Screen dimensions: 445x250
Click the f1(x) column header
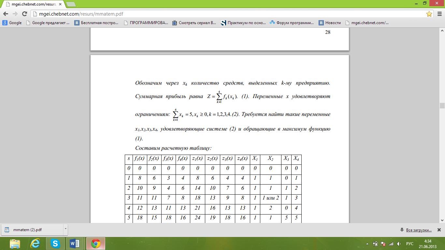click(x=140, y=159)
